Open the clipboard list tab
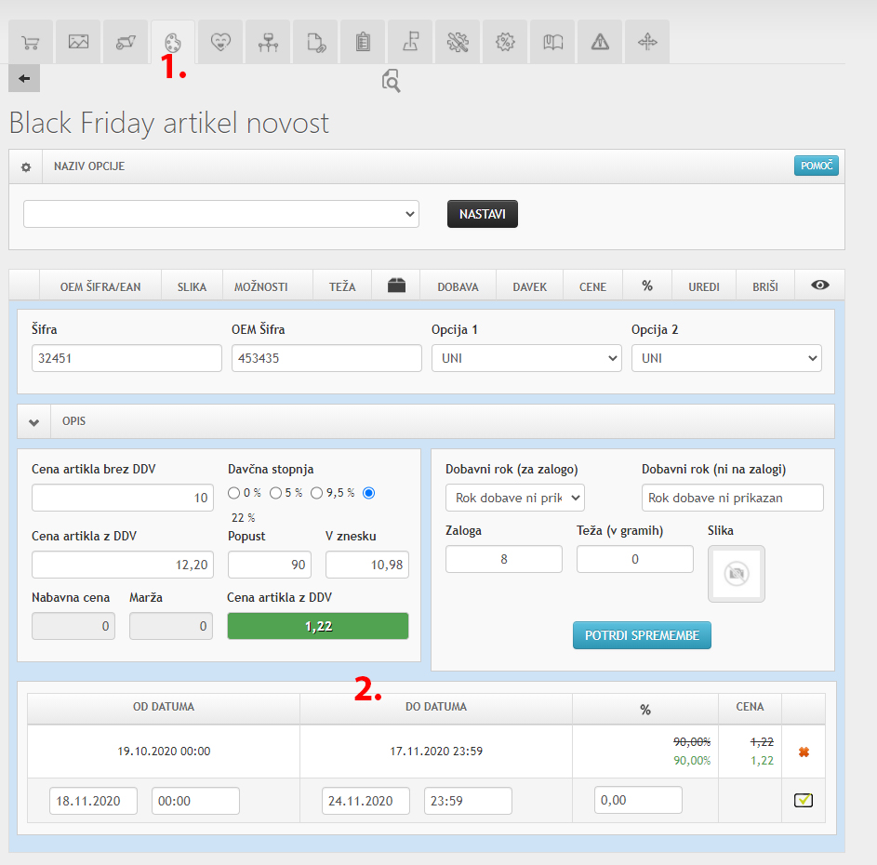 click(x=363, y=42)
